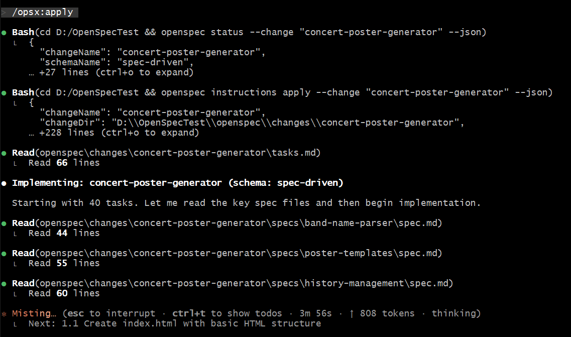Image resolution: width=571 pixels, height=337 pixels.
Task: Select the band-name-parser spec.md path
Action: point(239,223)
